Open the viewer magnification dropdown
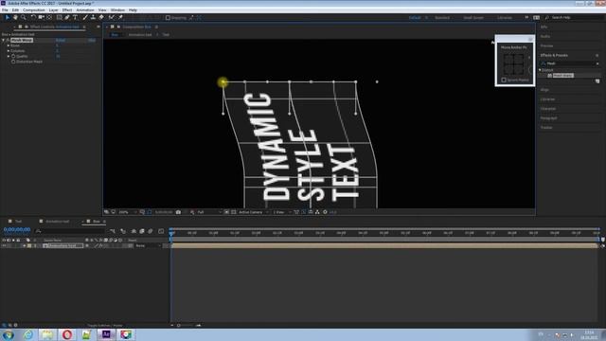Image resolution: width=606 pixels, height=341 pixels. click(128, 212)
